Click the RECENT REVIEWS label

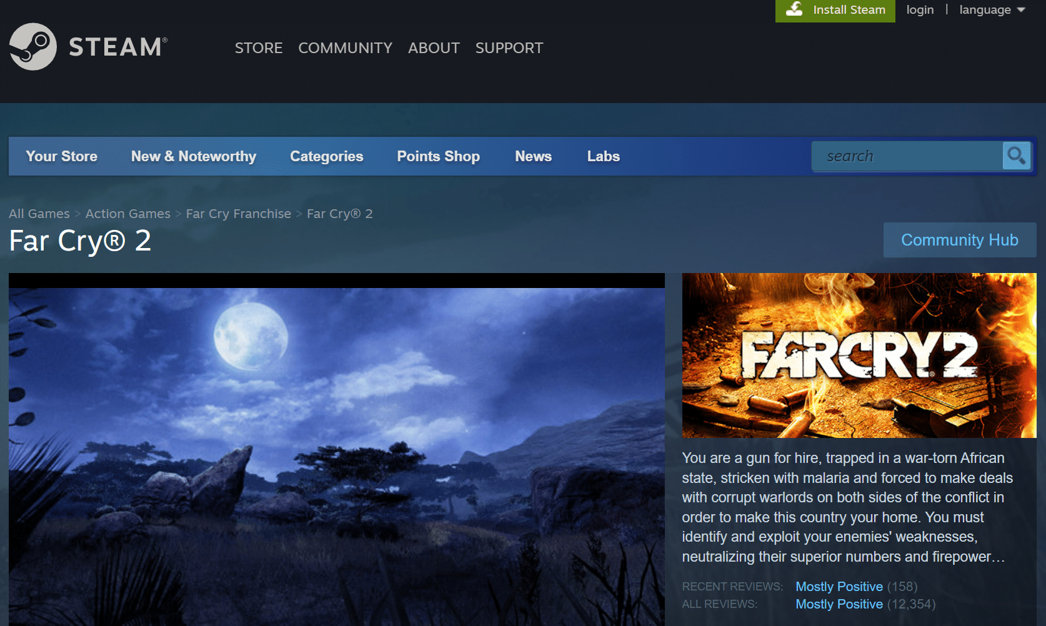732,587
